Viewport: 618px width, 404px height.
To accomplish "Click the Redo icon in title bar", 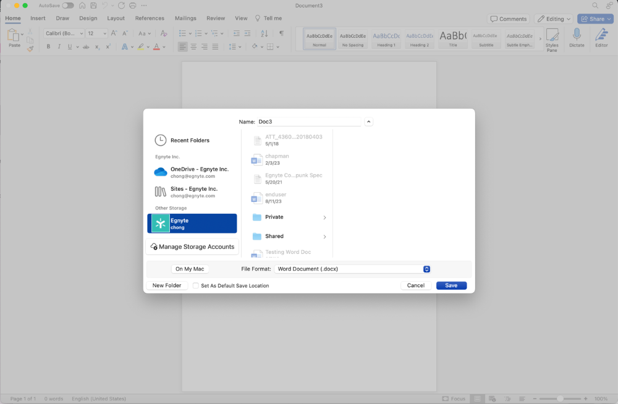I will [x=121, y=6].
